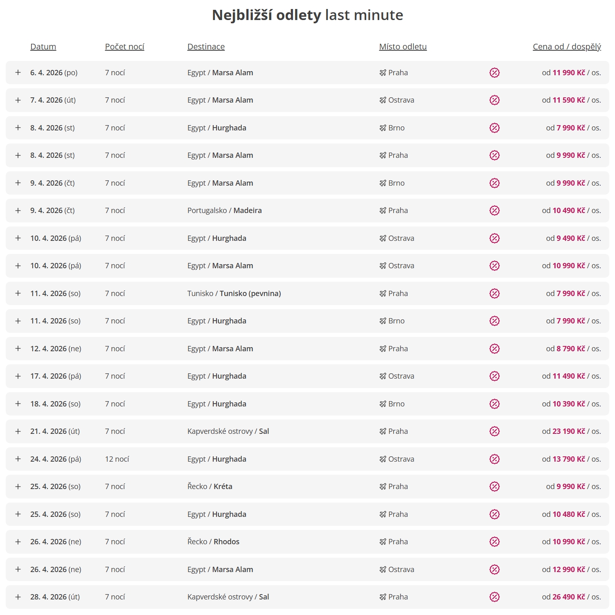Sort table by Datum column
This screenshot has height=615, width=615.
43,47
